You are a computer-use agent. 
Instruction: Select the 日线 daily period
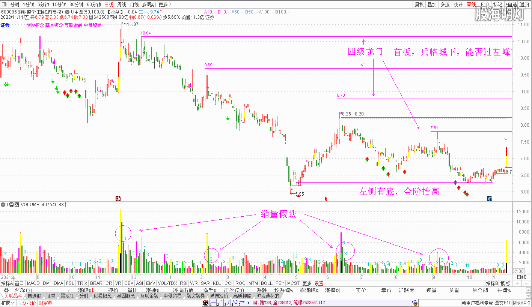click(x=109, y=4)
